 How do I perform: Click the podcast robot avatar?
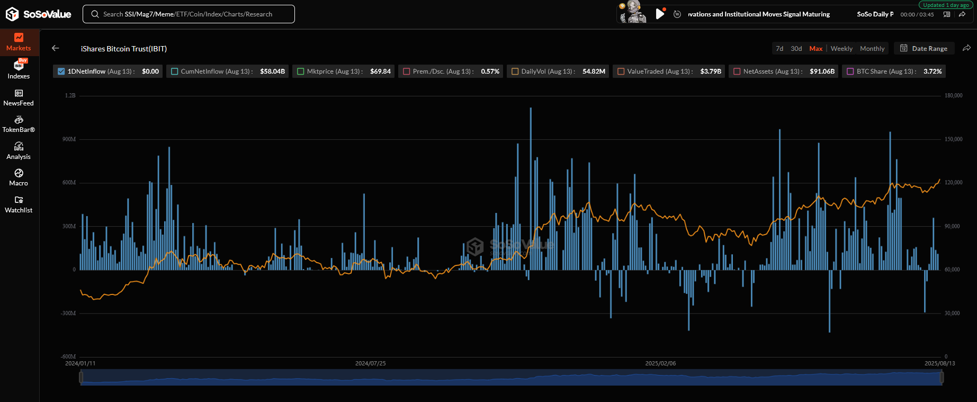click(633, 12)
